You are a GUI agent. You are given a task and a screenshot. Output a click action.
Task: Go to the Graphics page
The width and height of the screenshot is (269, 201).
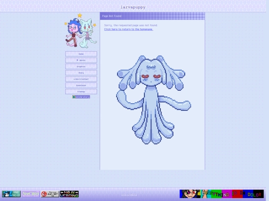point(81,67)
